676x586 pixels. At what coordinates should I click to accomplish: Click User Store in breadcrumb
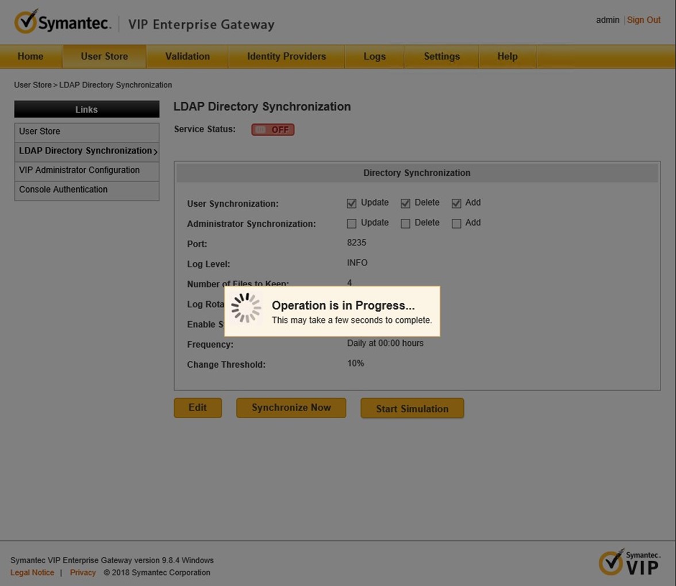pos(33,85)
